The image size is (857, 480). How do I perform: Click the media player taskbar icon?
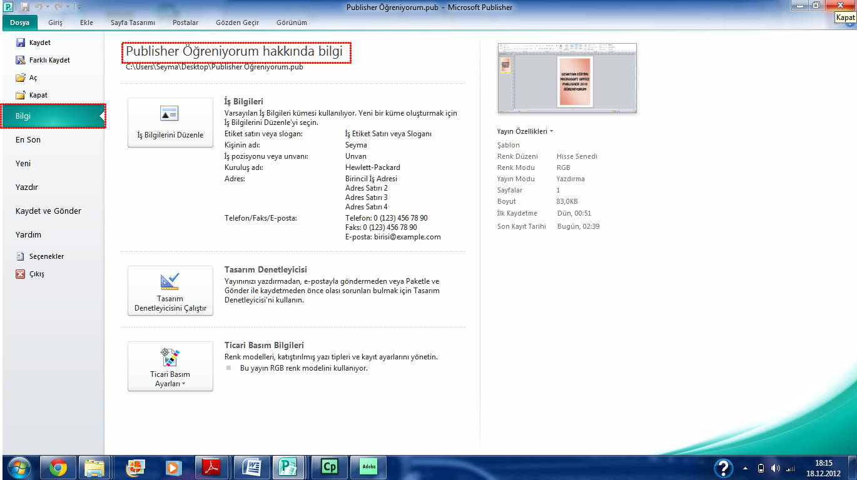coord(172,467)
